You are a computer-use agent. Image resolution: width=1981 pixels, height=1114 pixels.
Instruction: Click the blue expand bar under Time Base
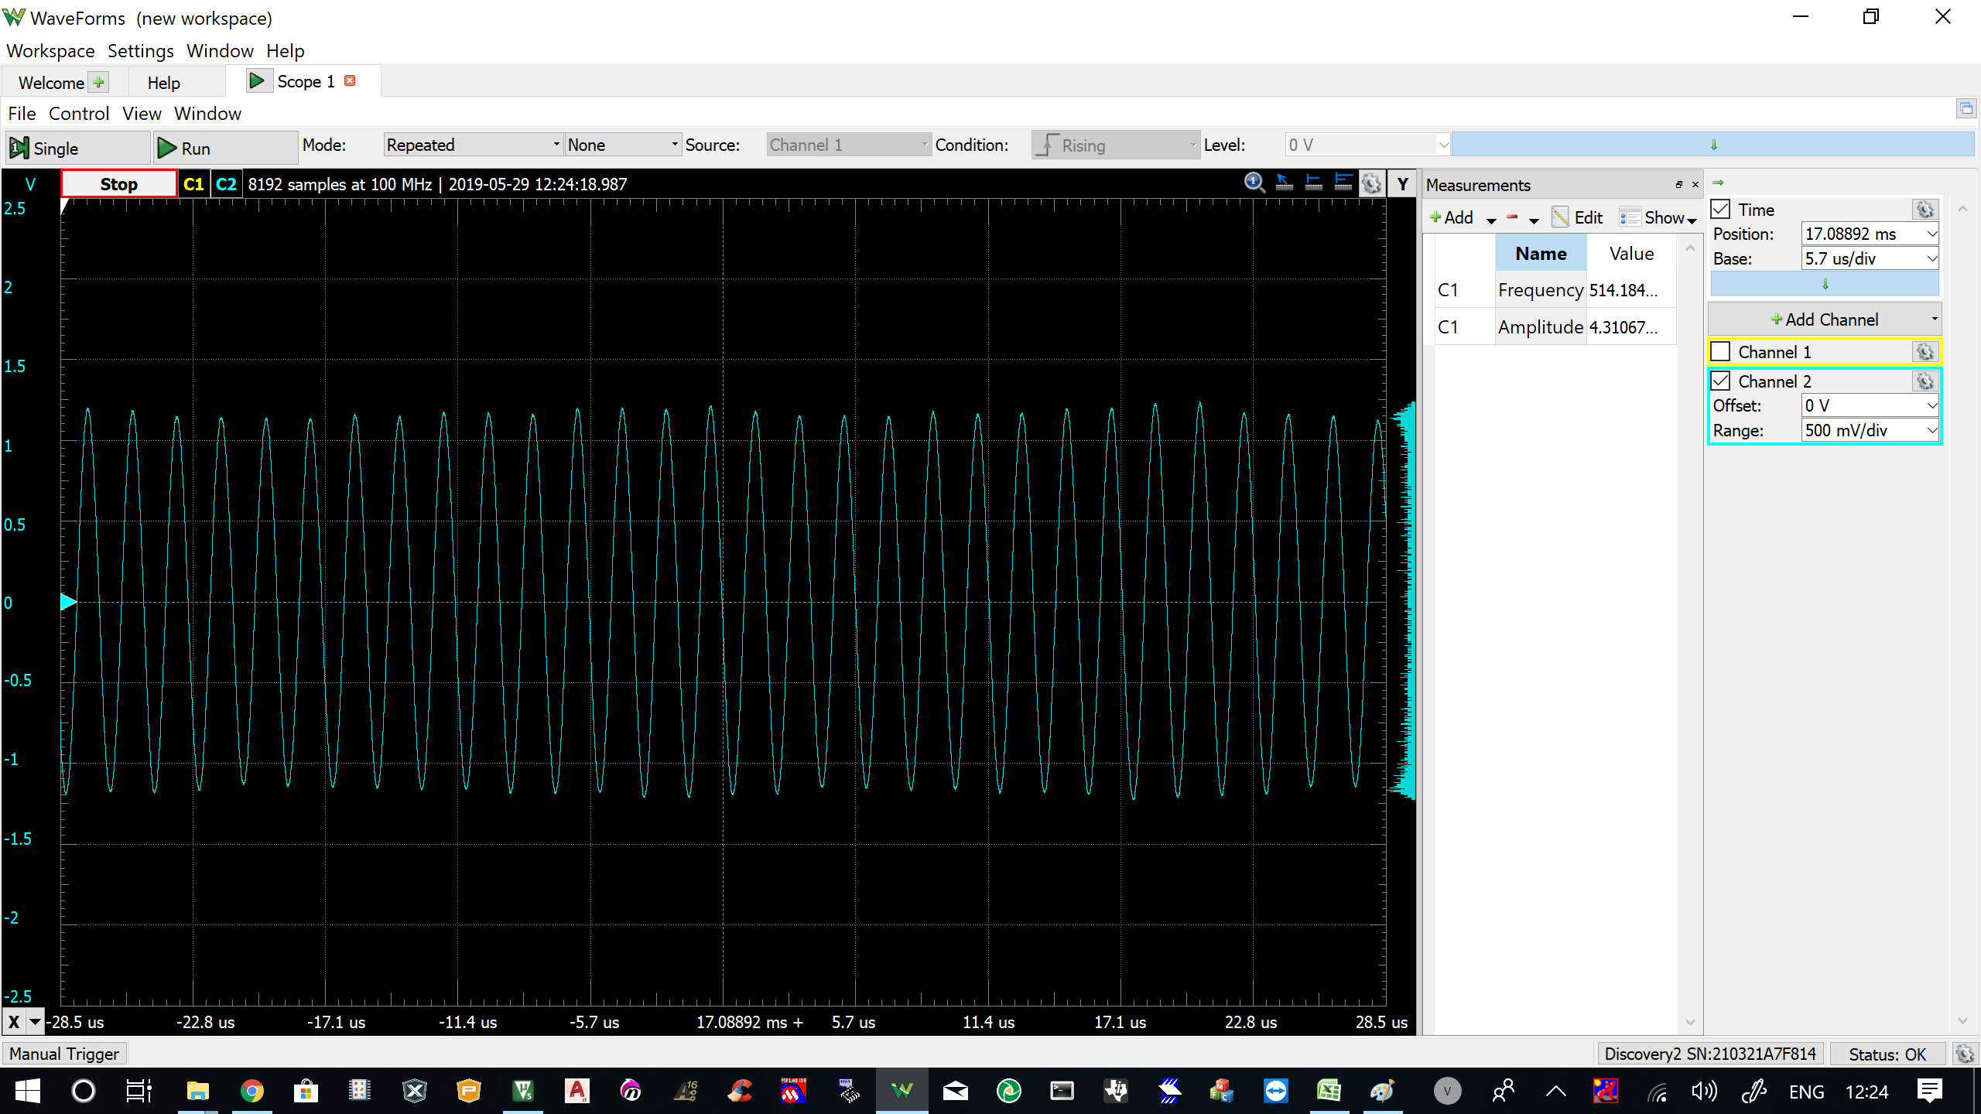[1825, 284]
